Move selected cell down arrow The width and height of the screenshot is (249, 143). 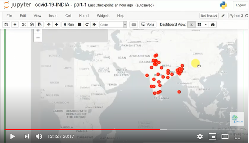point(56,25)
